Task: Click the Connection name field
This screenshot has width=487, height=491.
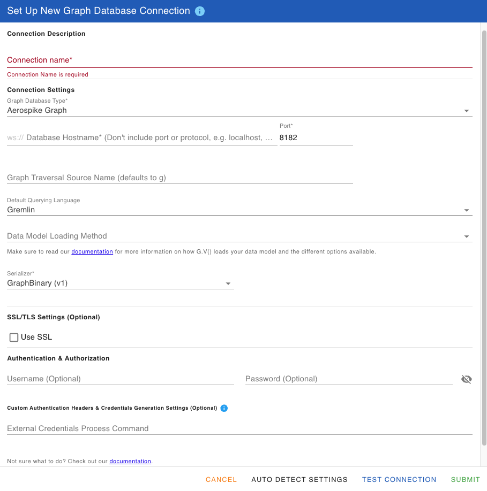Action: pyautogui.click(x=239, y=60)
